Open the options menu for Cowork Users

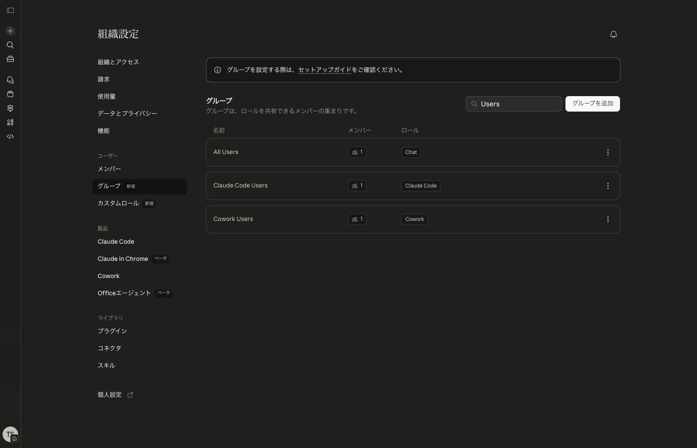(x=608, y=219)
